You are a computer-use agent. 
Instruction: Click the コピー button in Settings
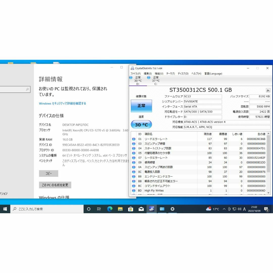click(49, 174)
